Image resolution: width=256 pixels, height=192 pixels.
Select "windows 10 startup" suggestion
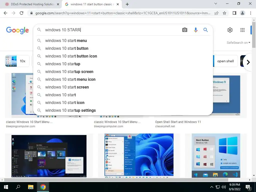pyautogui.click(x=123, y=64)
